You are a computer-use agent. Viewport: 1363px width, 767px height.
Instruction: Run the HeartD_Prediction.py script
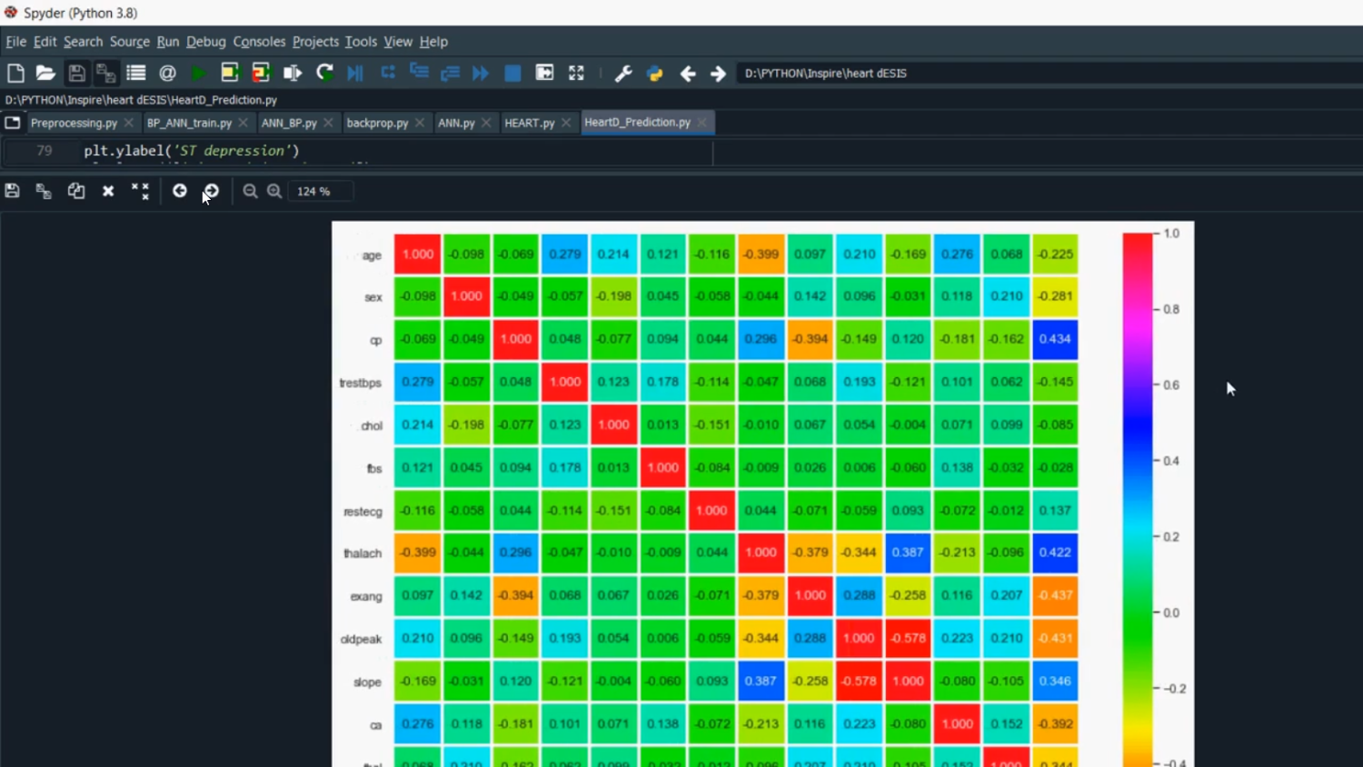pyautogui.click(x=199, y=73)
